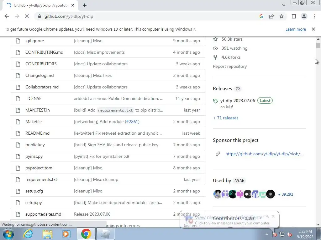View 56.3k stars
The width and height of the screenshot is (321, 240).
(x=232, y=39)
